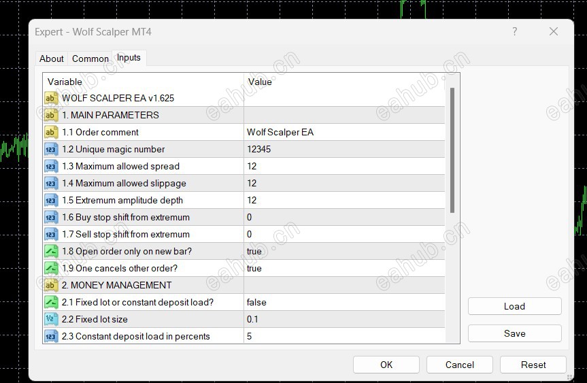Viewport: 587px width, 383px height.
Task: Click the Cancel button
Action: click(x=460, y=365)
